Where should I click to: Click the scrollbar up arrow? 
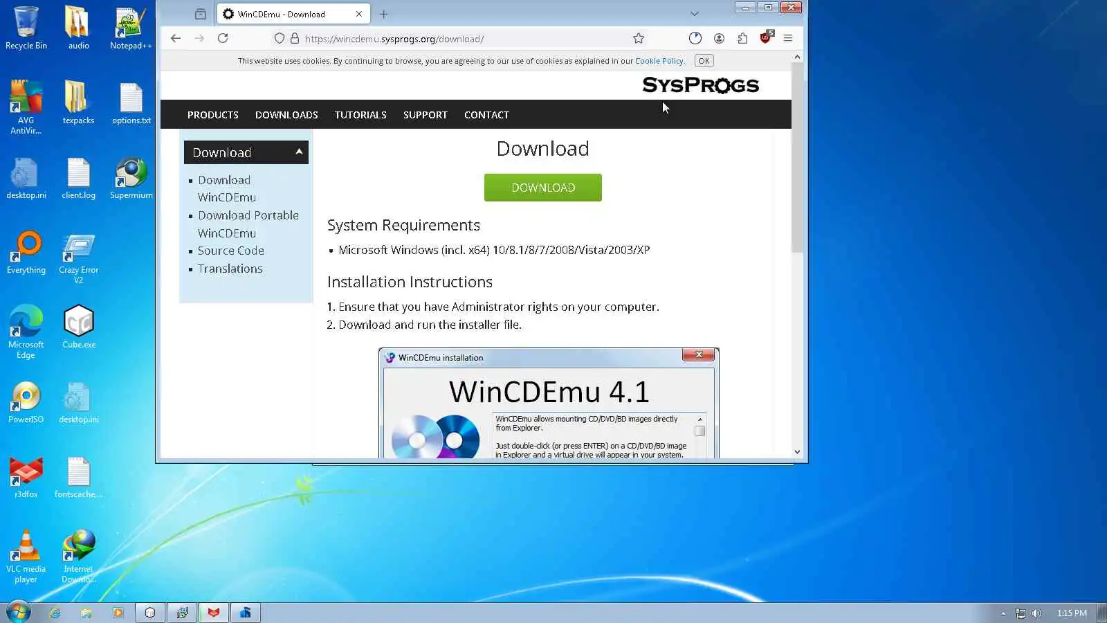click(797, 57)
